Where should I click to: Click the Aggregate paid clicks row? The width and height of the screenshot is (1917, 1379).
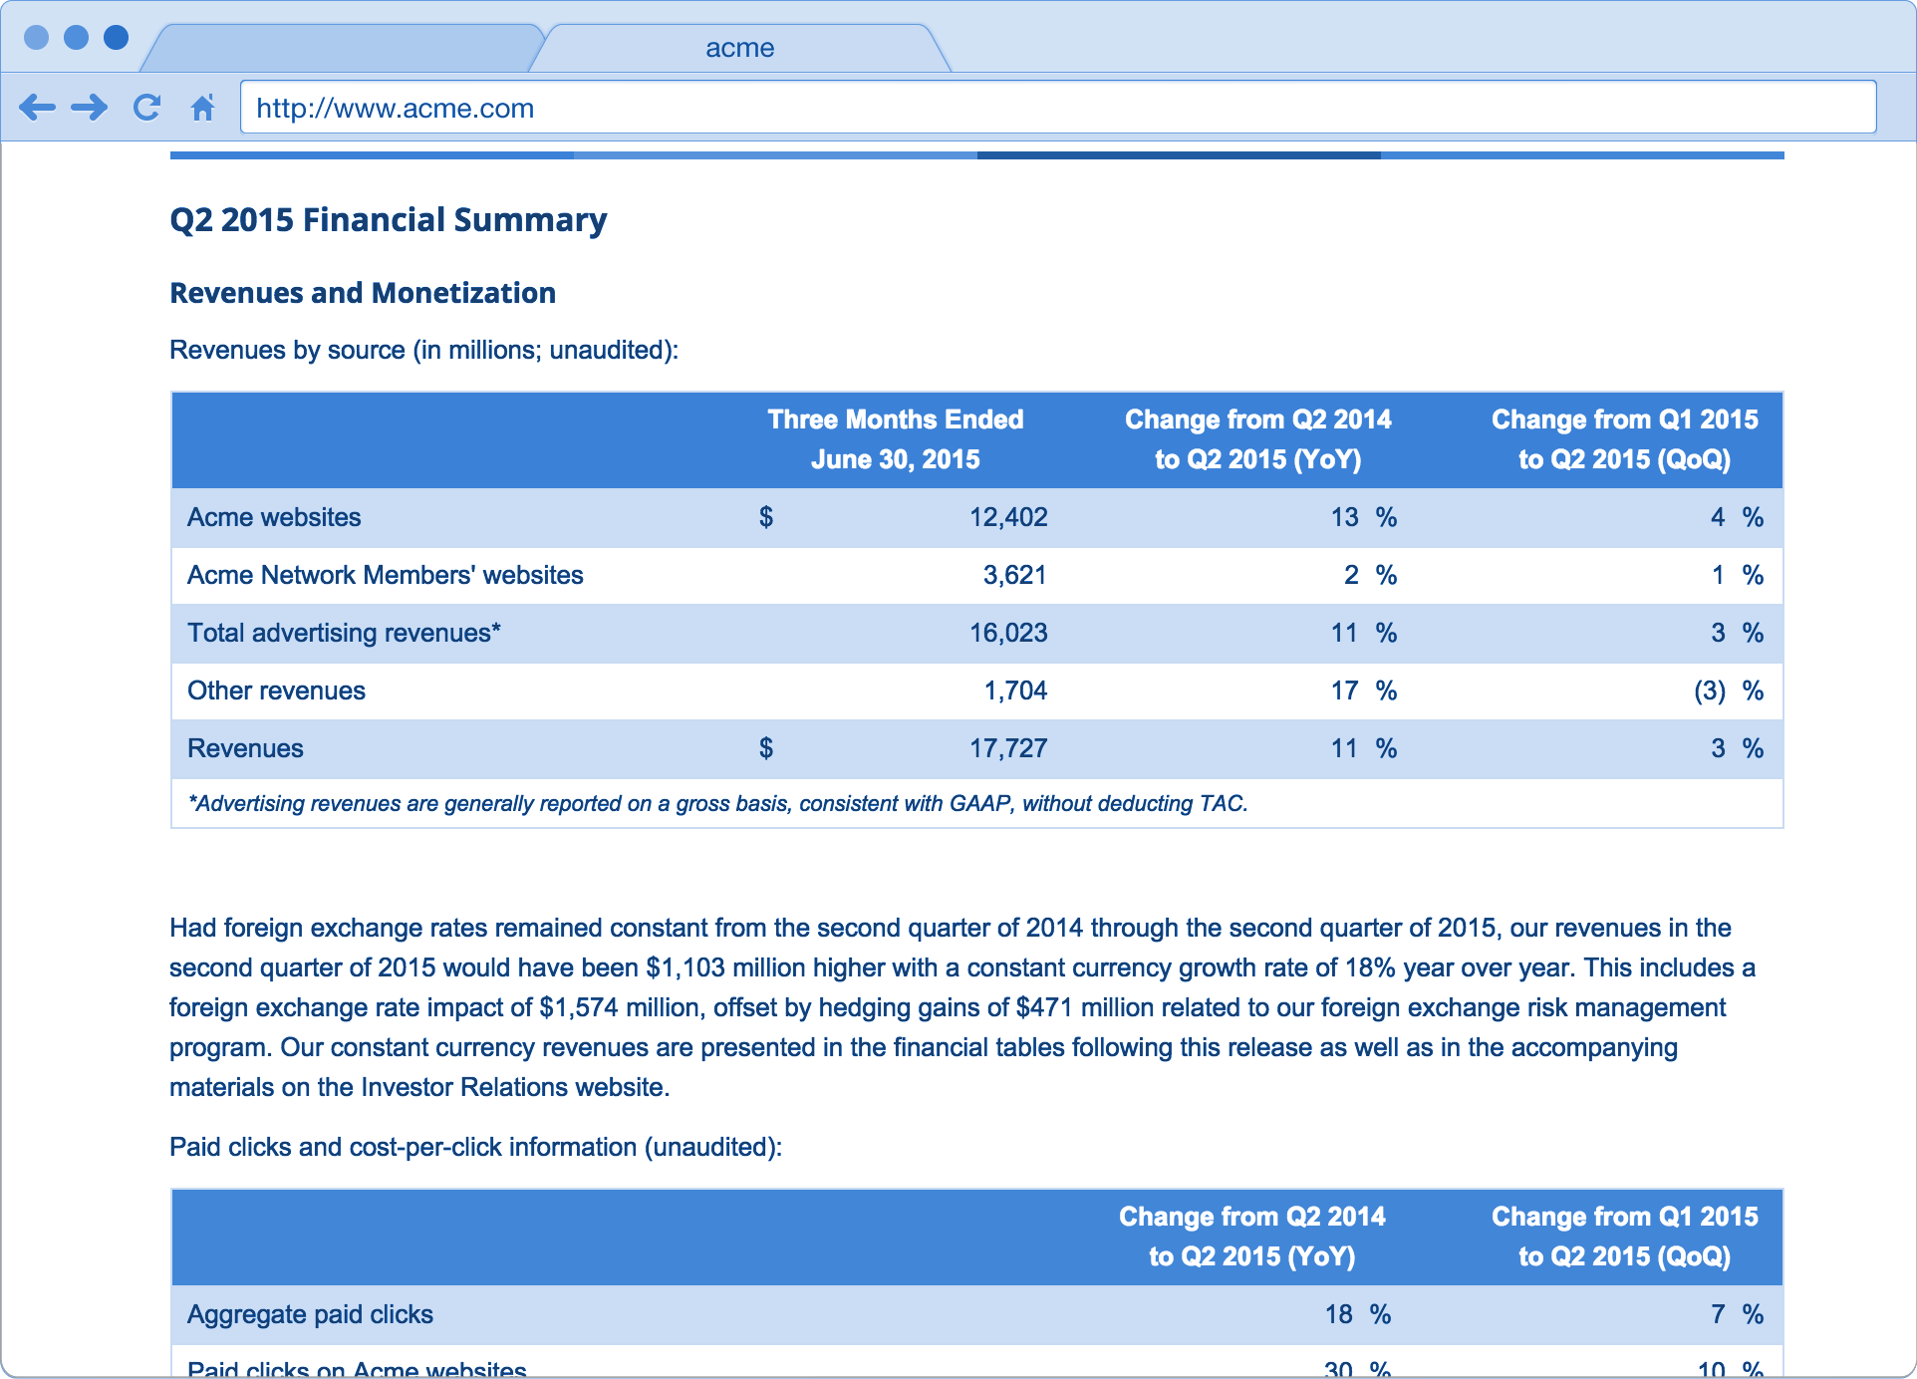pos(310,1314)
